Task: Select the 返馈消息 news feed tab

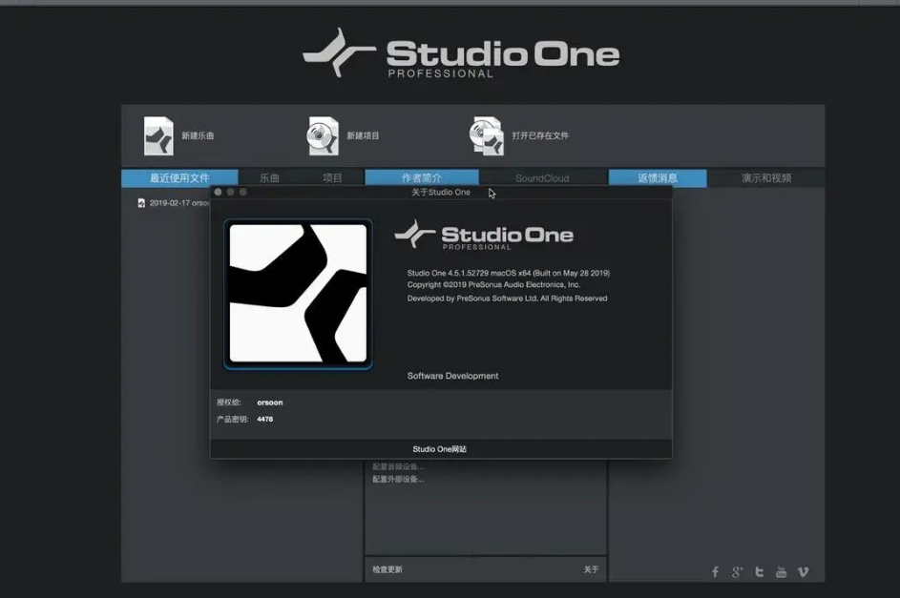Action: point(658,177)
